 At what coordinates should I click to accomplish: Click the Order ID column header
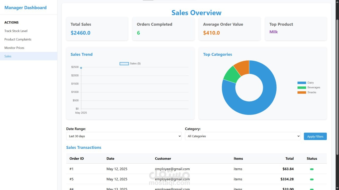click(77, 159)
